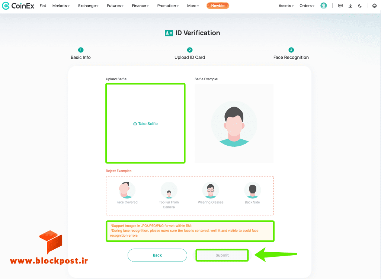381x279 pixels.
Task: Select step 1 Basic Info circle
Action: [81, 50]
